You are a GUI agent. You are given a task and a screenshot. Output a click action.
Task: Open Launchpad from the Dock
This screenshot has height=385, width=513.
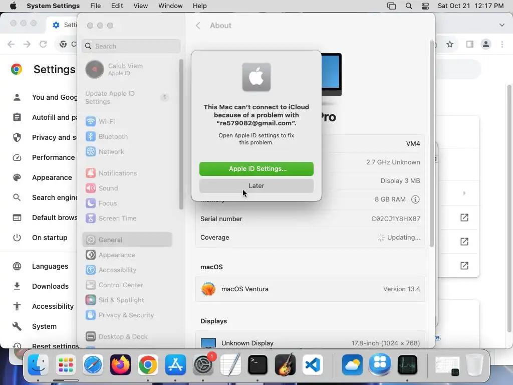coord(66,365)
